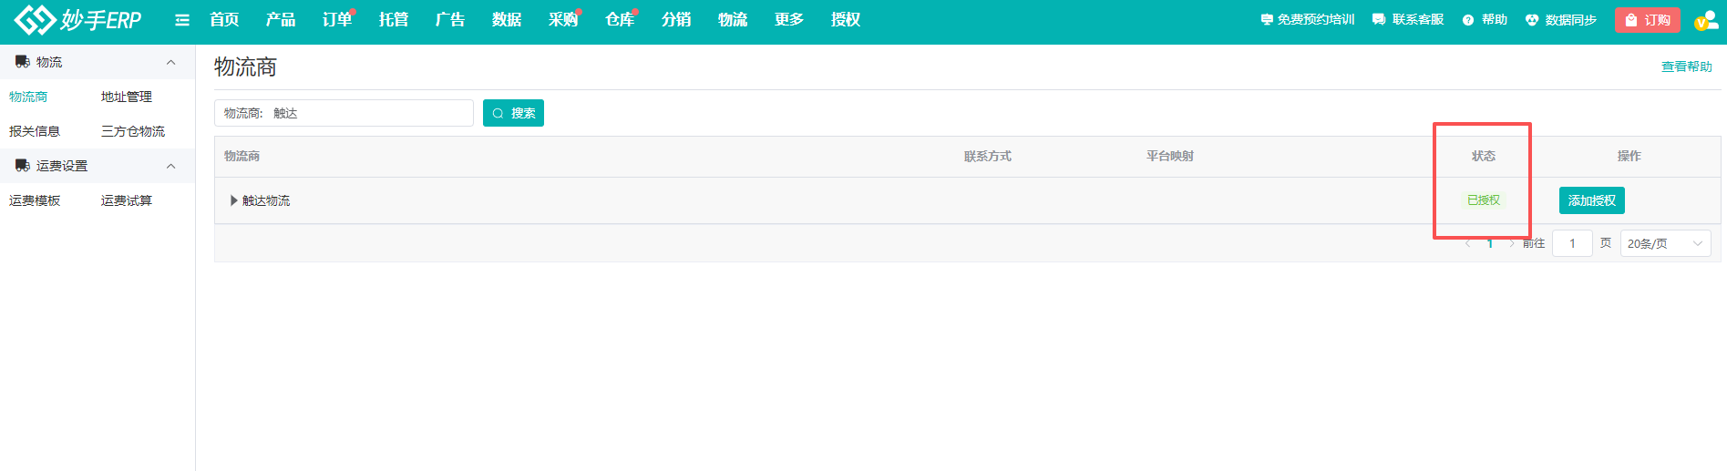
Task: Click the 操作 column header
Action: (1629, 157)
